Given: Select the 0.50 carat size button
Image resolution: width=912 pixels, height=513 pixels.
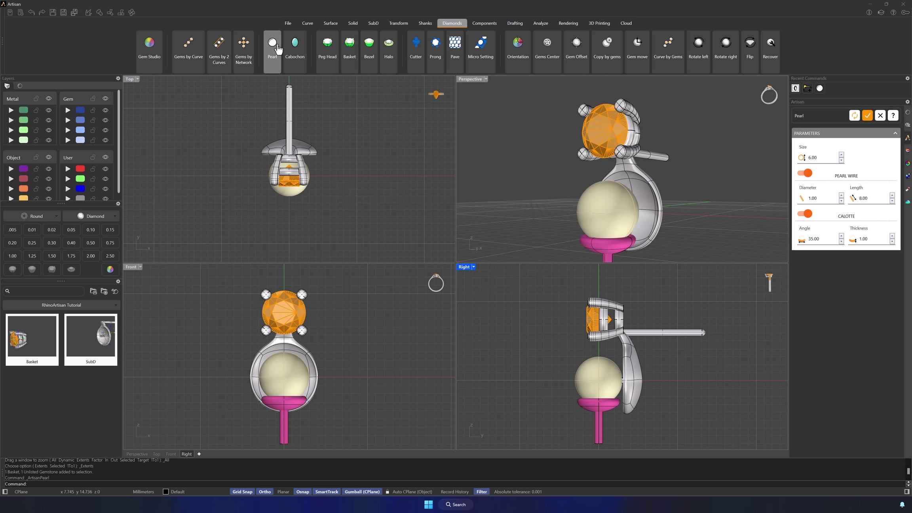Looking at the screenshot, I should click(91, 243).
